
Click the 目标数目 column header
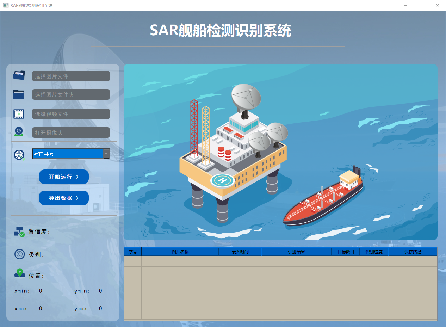346,252
